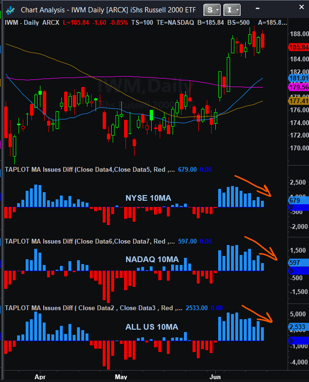Click the 2,533 All US axis value tag
The height and width of the screenshot is (382, 309).
(x=299, y=327)
